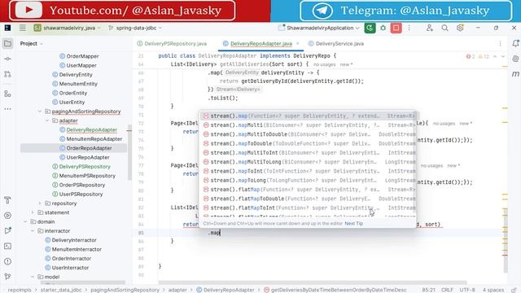Click the project tree vertical scrollbar

129,153
